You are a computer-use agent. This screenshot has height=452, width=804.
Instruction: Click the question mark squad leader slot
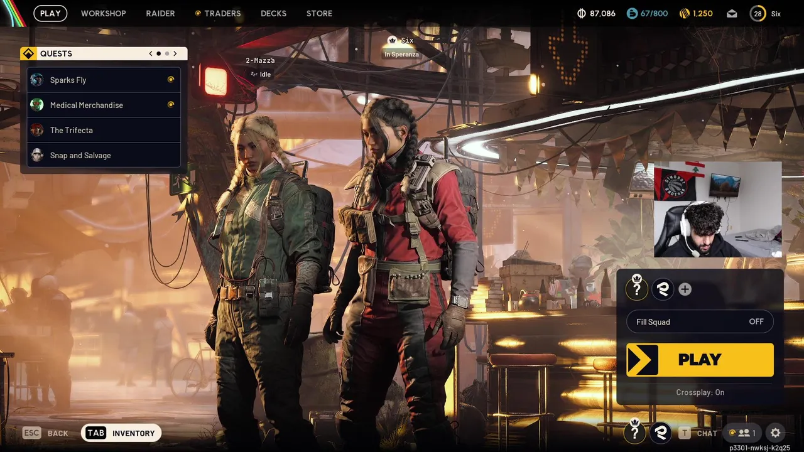click(x=637, y=289)
